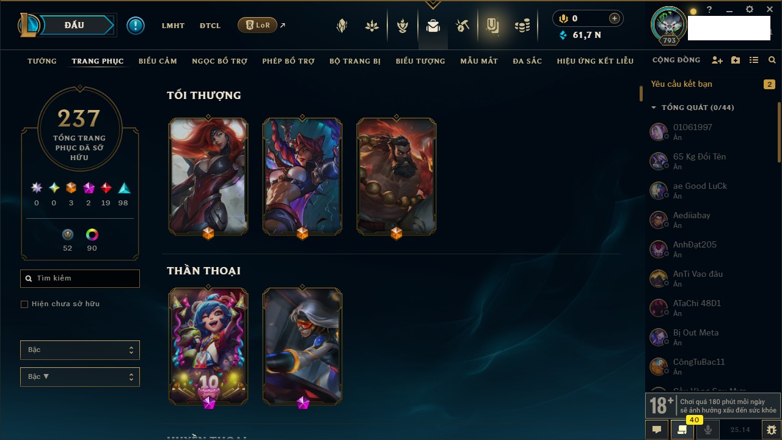
Task: Click the alert exclamation mark icon
Action: pyautogui.click(x=136, y=26)
